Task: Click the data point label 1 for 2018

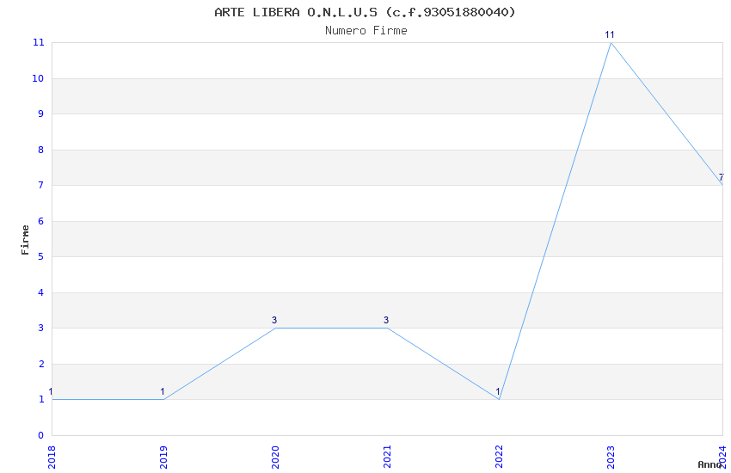Action: [51, 391]
